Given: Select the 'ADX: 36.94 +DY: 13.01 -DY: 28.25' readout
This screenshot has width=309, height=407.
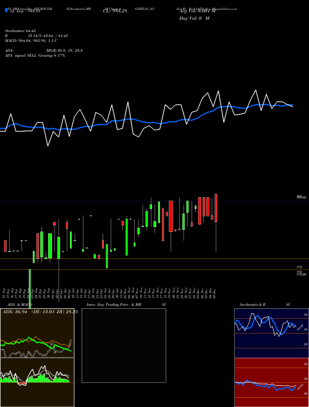Looking at the screenshot, I should 40,312.
